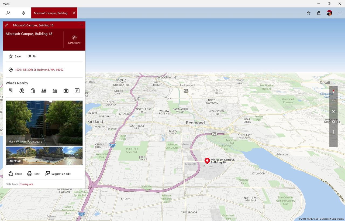
Task: Minimize the Building 18 info card
Action: point(81,25)
